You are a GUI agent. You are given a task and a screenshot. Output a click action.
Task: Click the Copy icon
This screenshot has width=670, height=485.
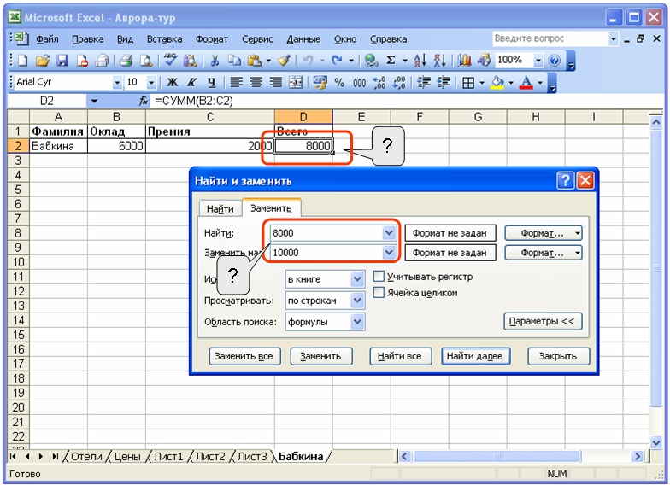[x=234, y=61]
